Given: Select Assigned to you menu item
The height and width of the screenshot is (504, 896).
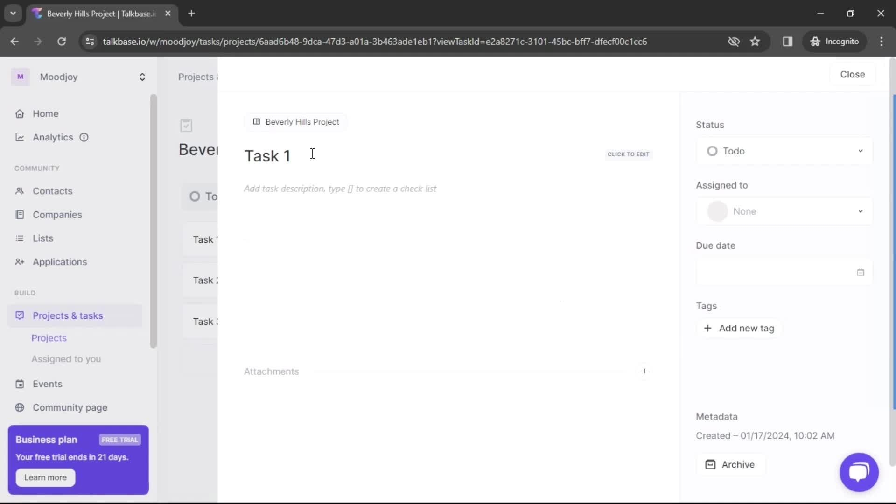Looking at the screenshot, I should [x=66, y=359].
